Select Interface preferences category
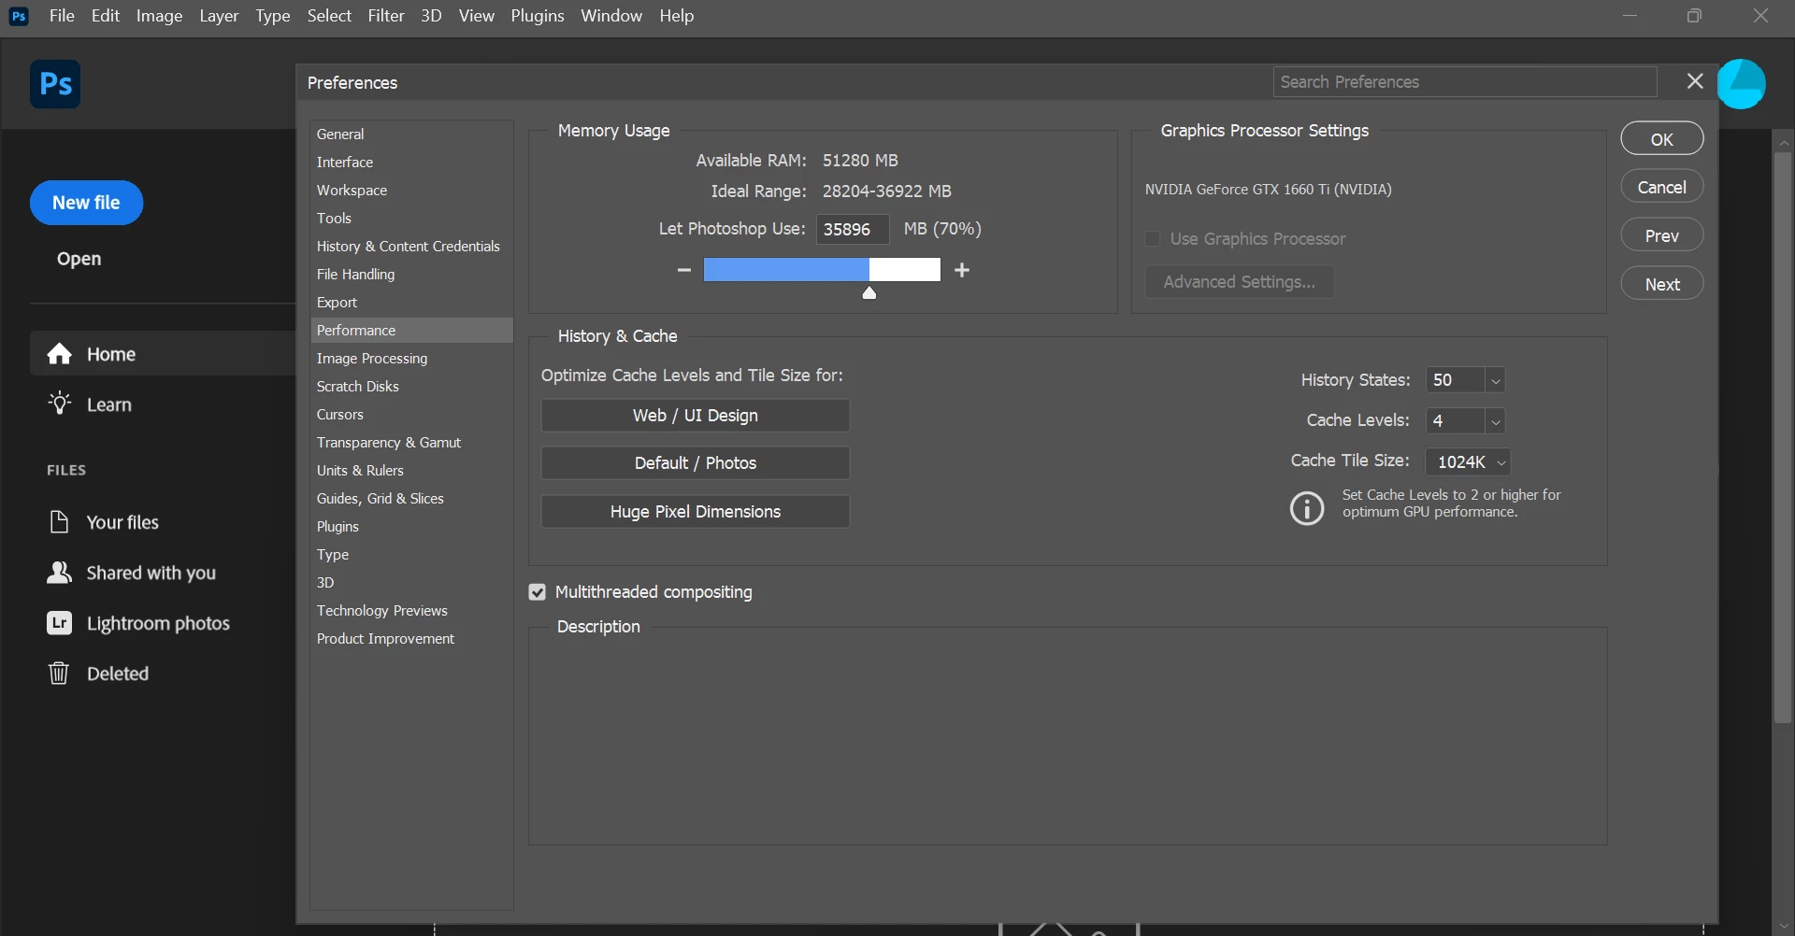The height and width of the screenshot is (936, 1795). coord(411,163)
